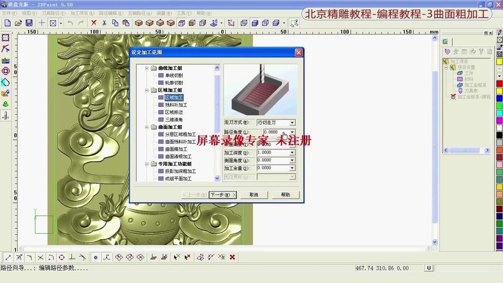The image size is (503, 283).
Task: Click the red X delete icon in top toolbar
Action: point(94,23)
